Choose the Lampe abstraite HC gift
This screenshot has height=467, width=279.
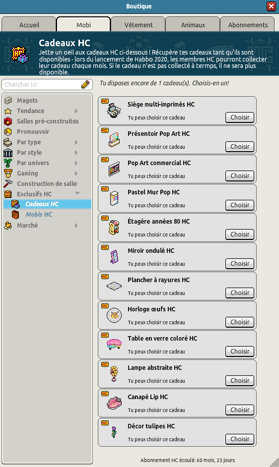coord(240,381)
